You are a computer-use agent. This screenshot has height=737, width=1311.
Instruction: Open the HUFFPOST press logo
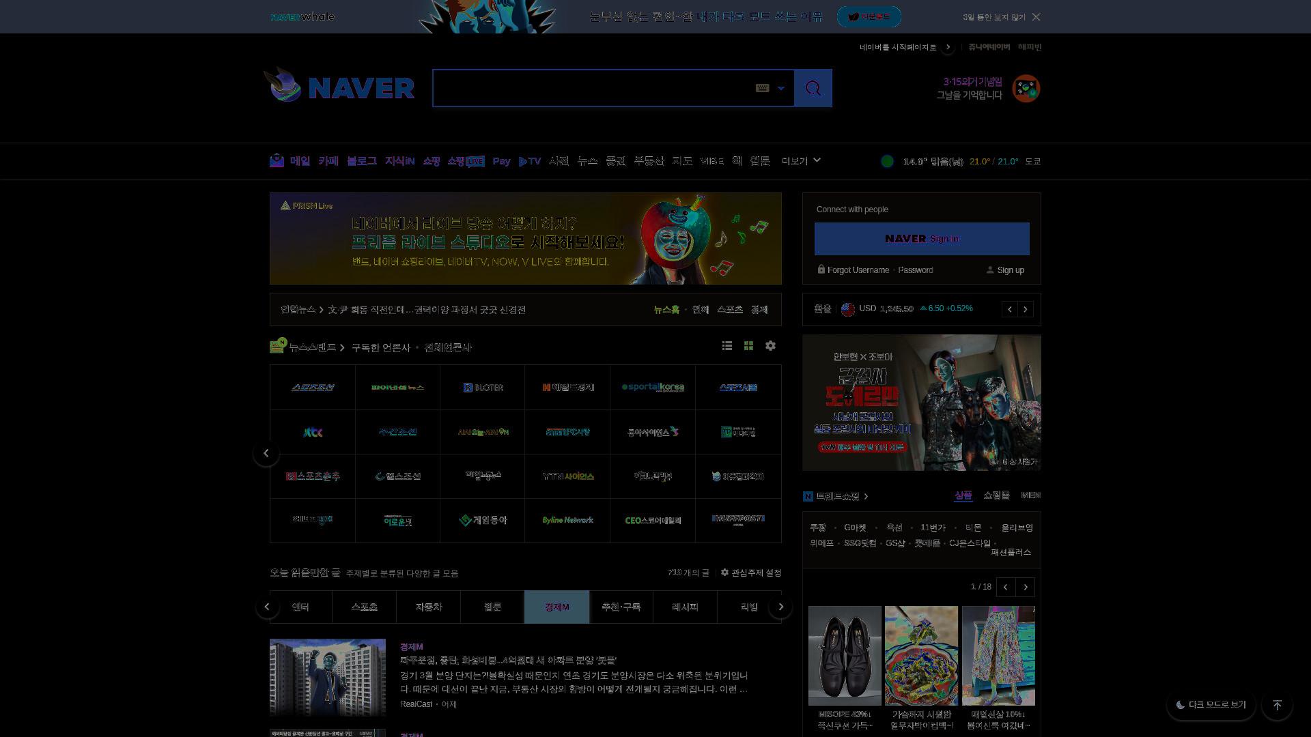coord(738,521)
